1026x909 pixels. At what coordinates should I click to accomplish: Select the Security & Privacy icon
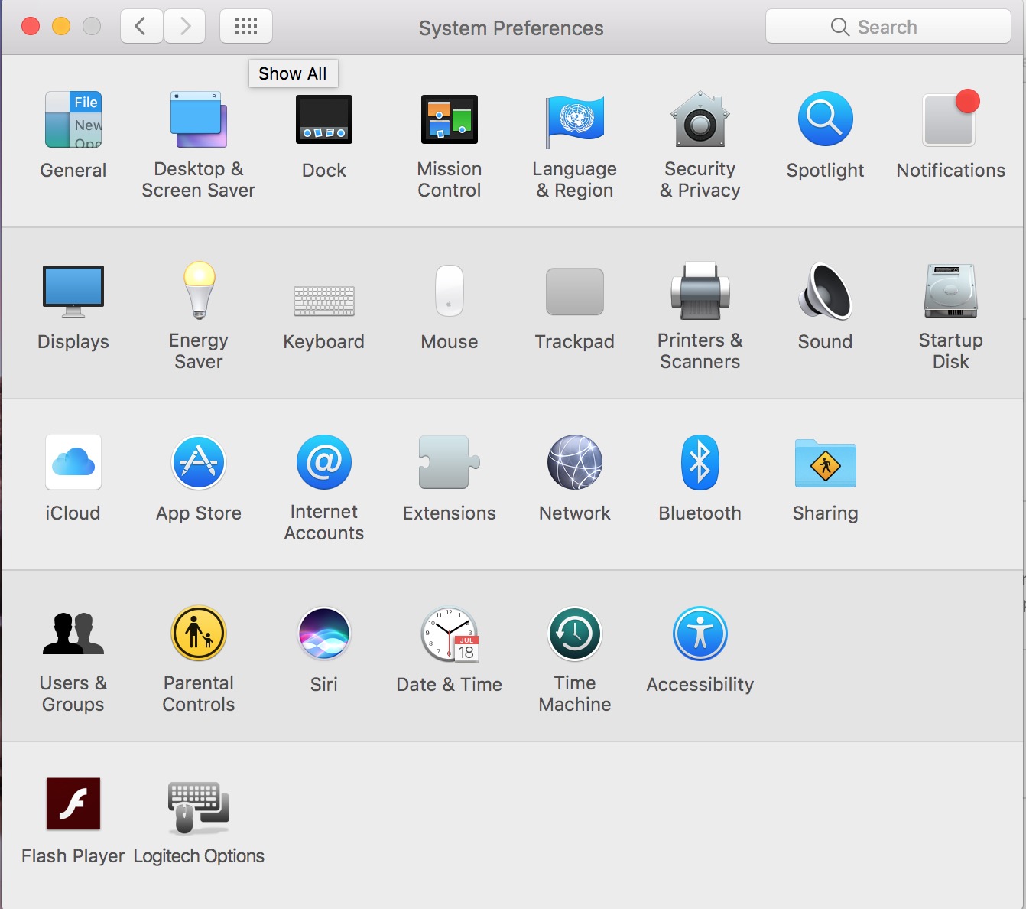point(700,120)
